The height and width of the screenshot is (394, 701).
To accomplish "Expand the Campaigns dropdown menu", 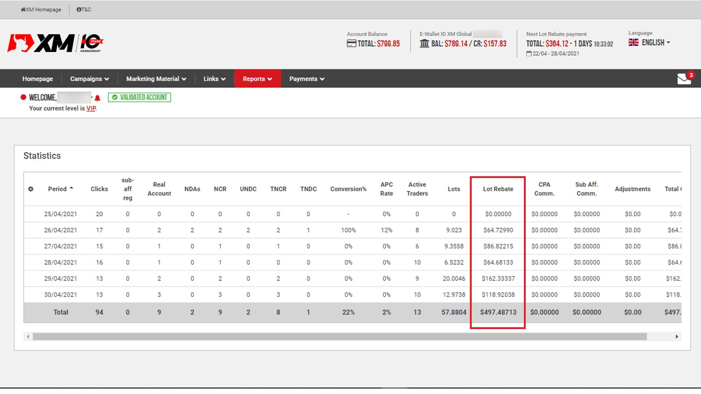I will [x=89, y=79].
